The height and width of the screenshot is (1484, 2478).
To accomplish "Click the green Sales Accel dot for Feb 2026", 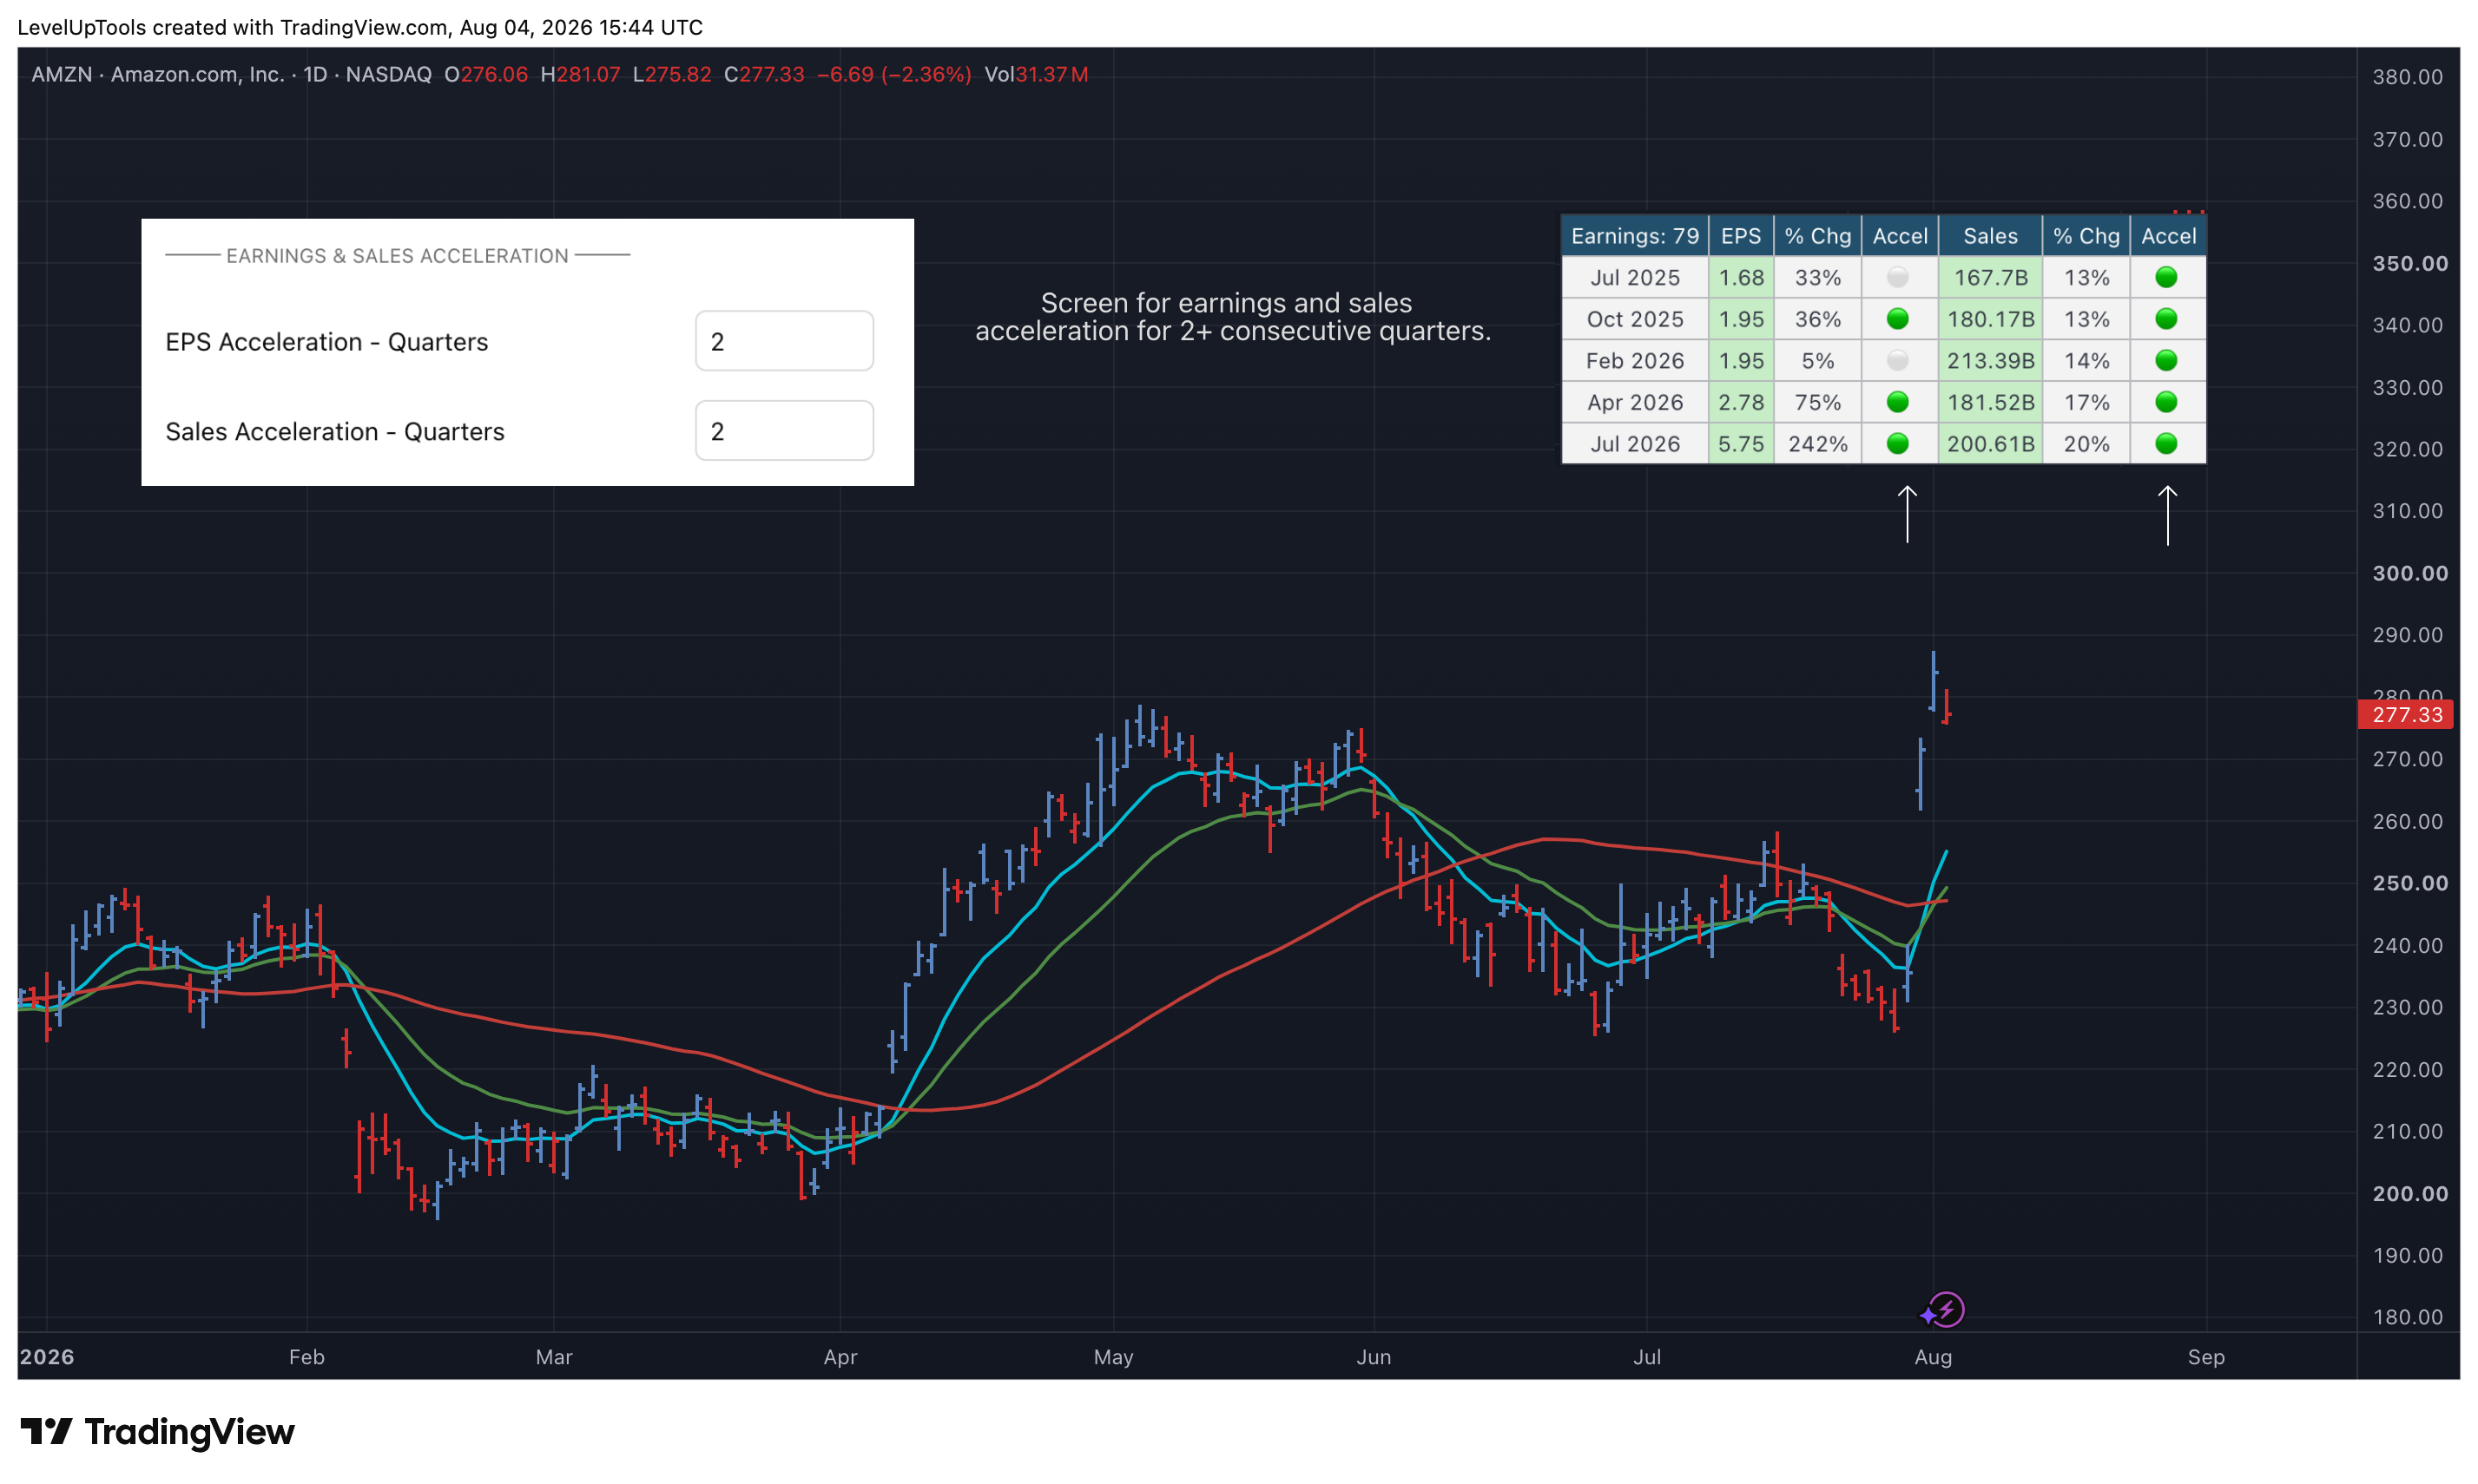I will coord(2166,361).
